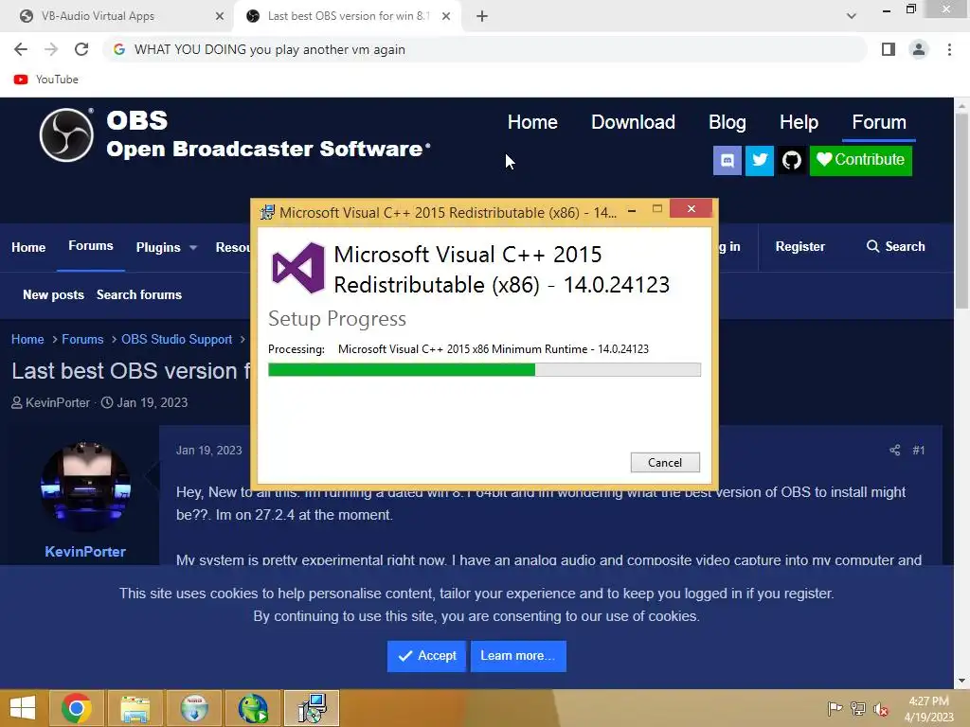The width and height of the screenshot is (970, 727).
Task: Click the green globe taskbar icon
Action: (253, 708)
